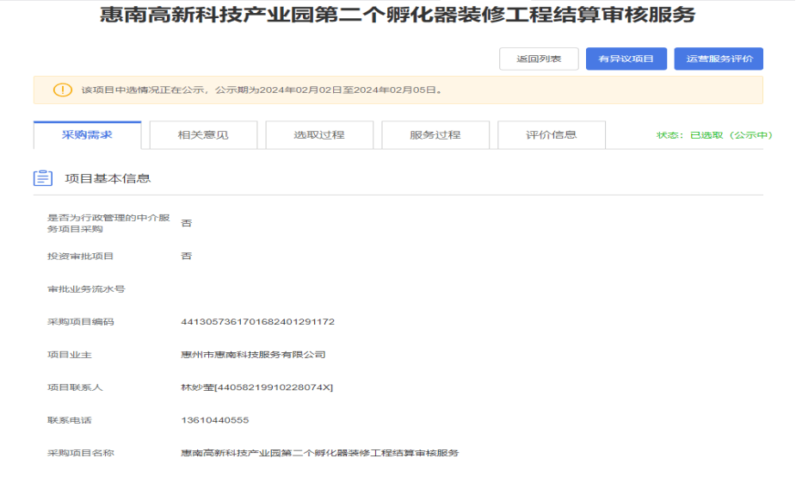Select the 采购需求 tab

coord(87,135)
